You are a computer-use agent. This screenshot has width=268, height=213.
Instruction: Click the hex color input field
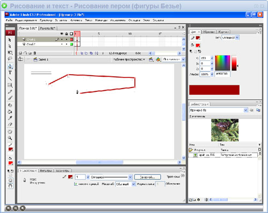[x=222, y=74]
